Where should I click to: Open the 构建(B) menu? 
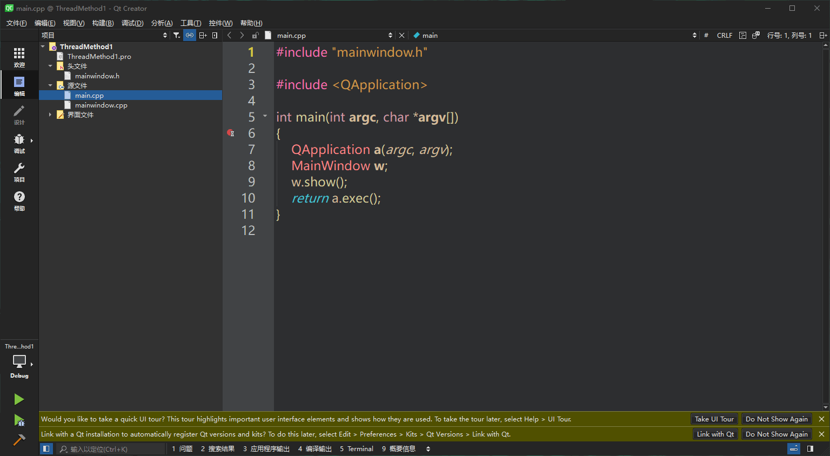pyautogui.click(x=103, y=23)
